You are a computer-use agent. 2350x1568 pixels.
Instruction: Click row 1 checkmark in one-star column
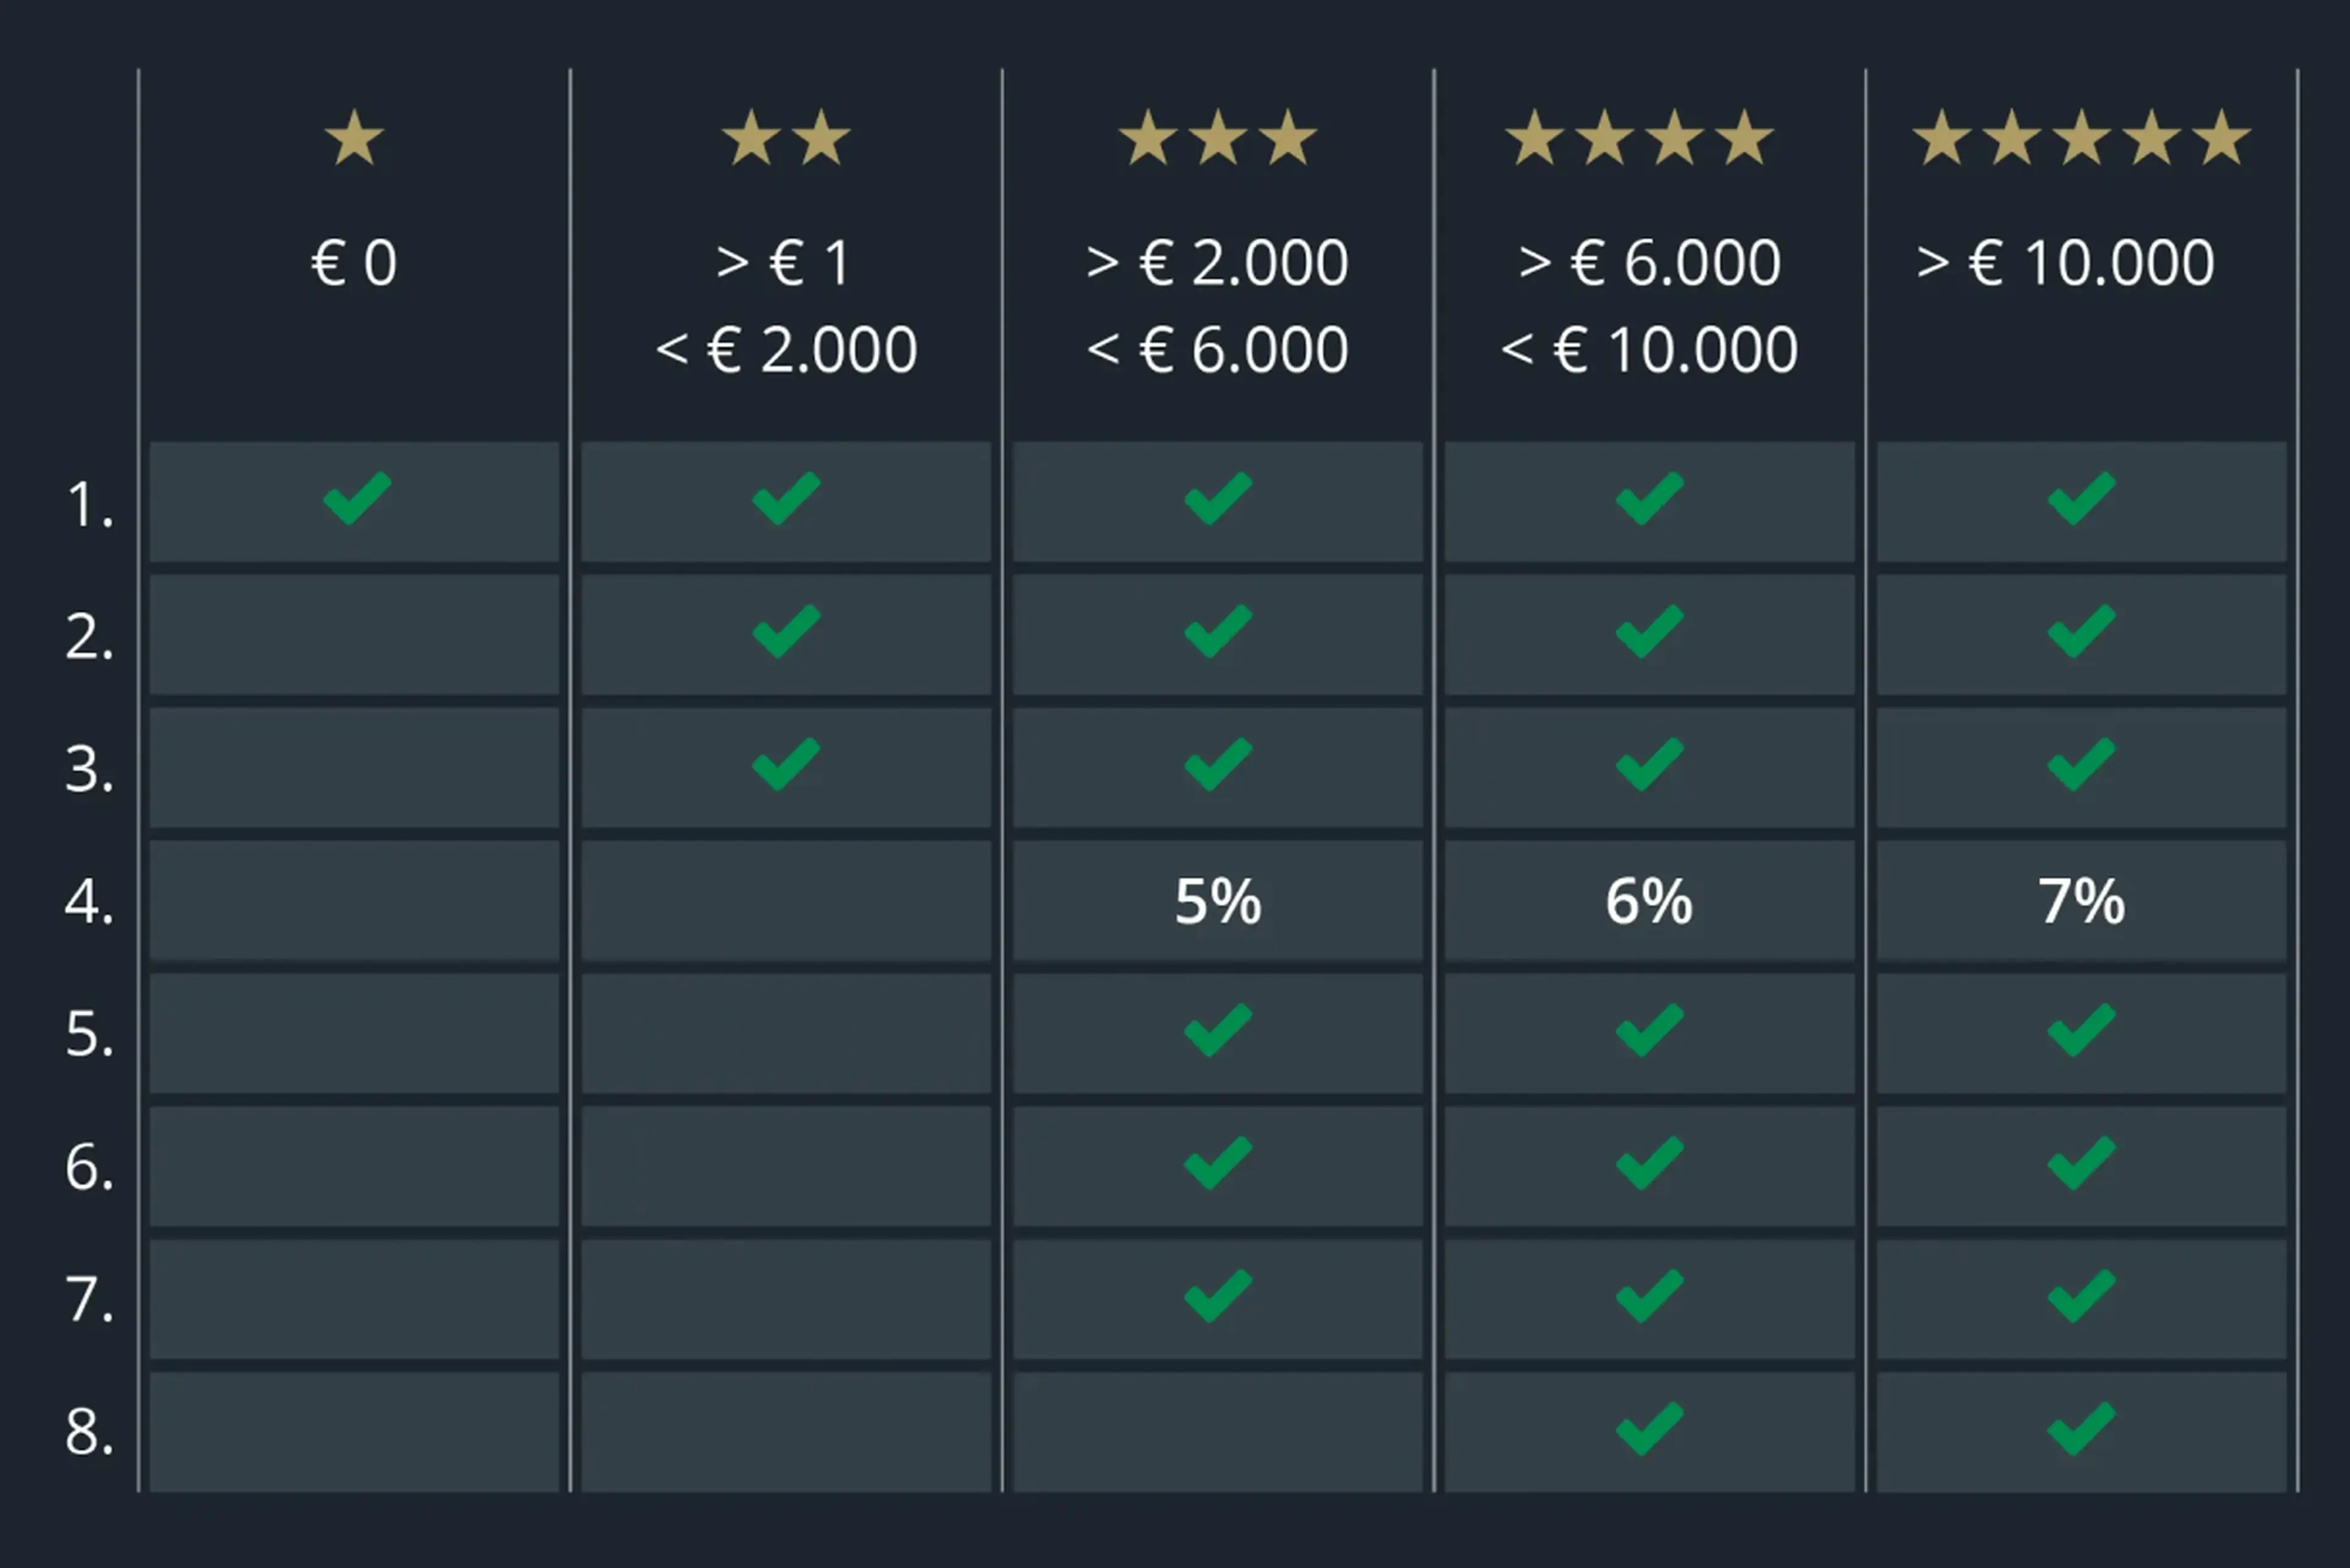[x=356, y=498]
